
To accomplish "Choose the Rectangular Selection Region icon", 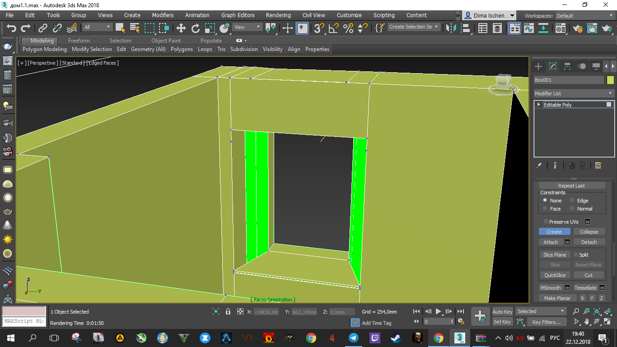I will (150, 28).
